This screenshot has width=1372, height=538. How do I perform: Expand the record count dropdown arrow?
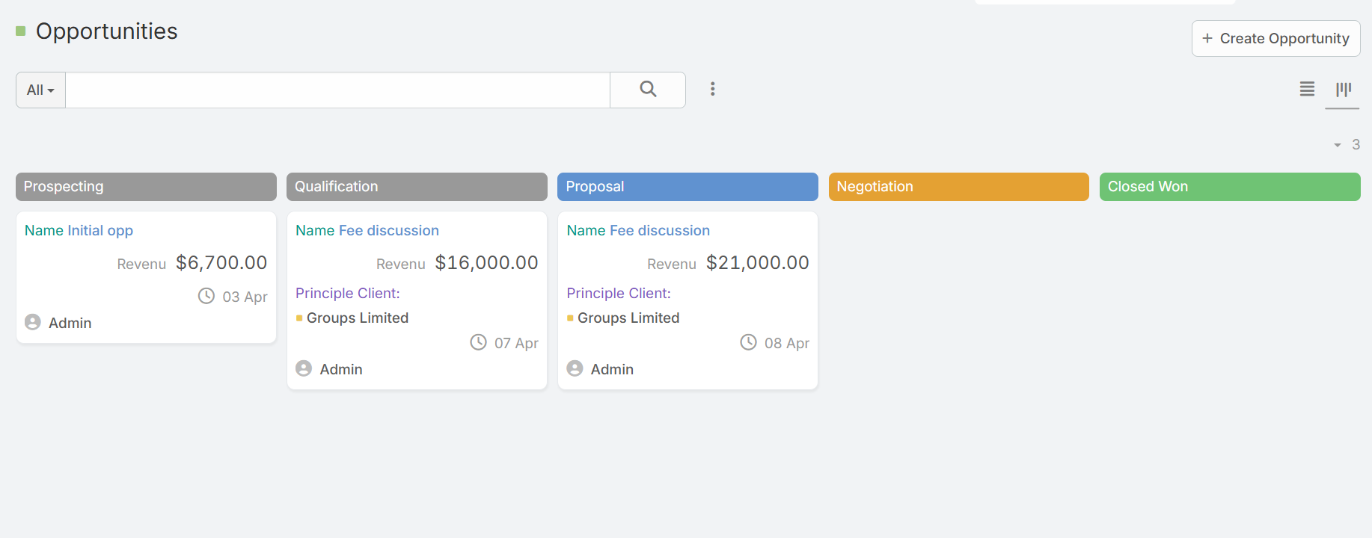[1338, 145]
